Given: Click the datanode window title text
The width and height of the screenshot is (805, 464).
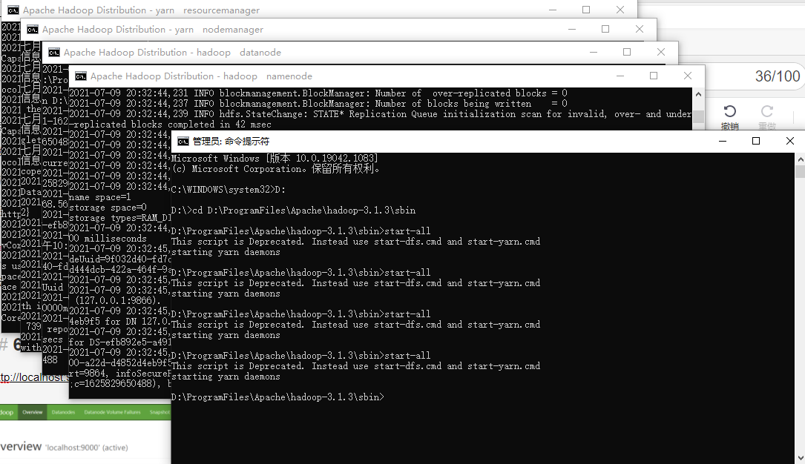Looking at the screenshot, I should click(x=172, y=53).
